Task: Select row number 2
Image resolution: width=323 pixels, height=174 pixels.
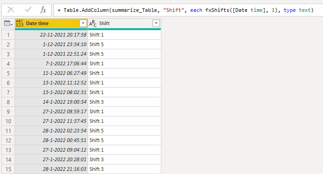Action: click(x=8, y=44)
